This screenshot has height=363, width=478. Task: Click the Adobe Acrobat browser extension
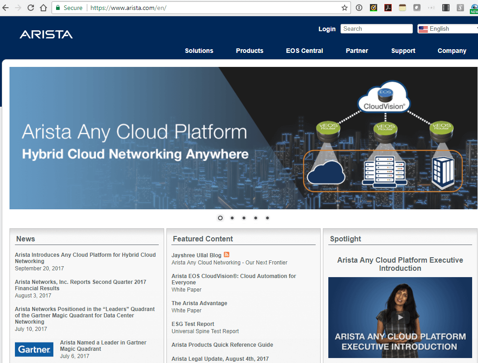(388, 7)
